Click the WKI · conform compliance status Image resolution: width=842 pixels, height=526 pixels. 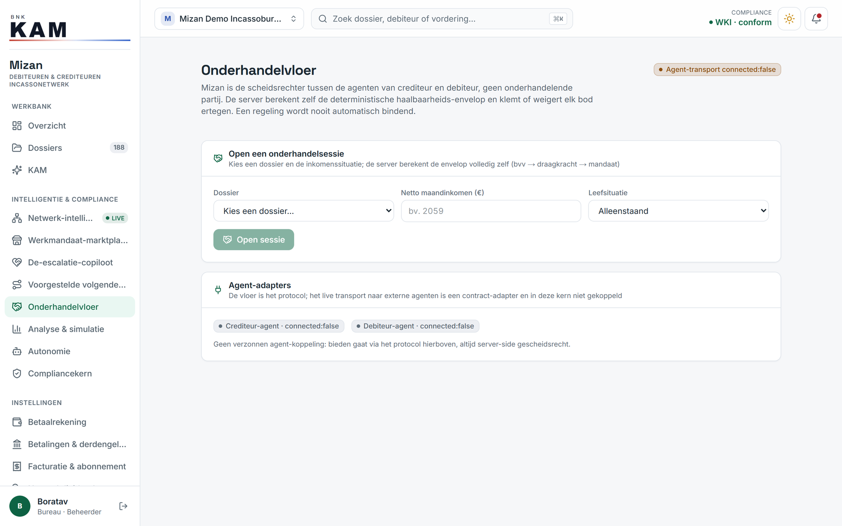(740, 22)
